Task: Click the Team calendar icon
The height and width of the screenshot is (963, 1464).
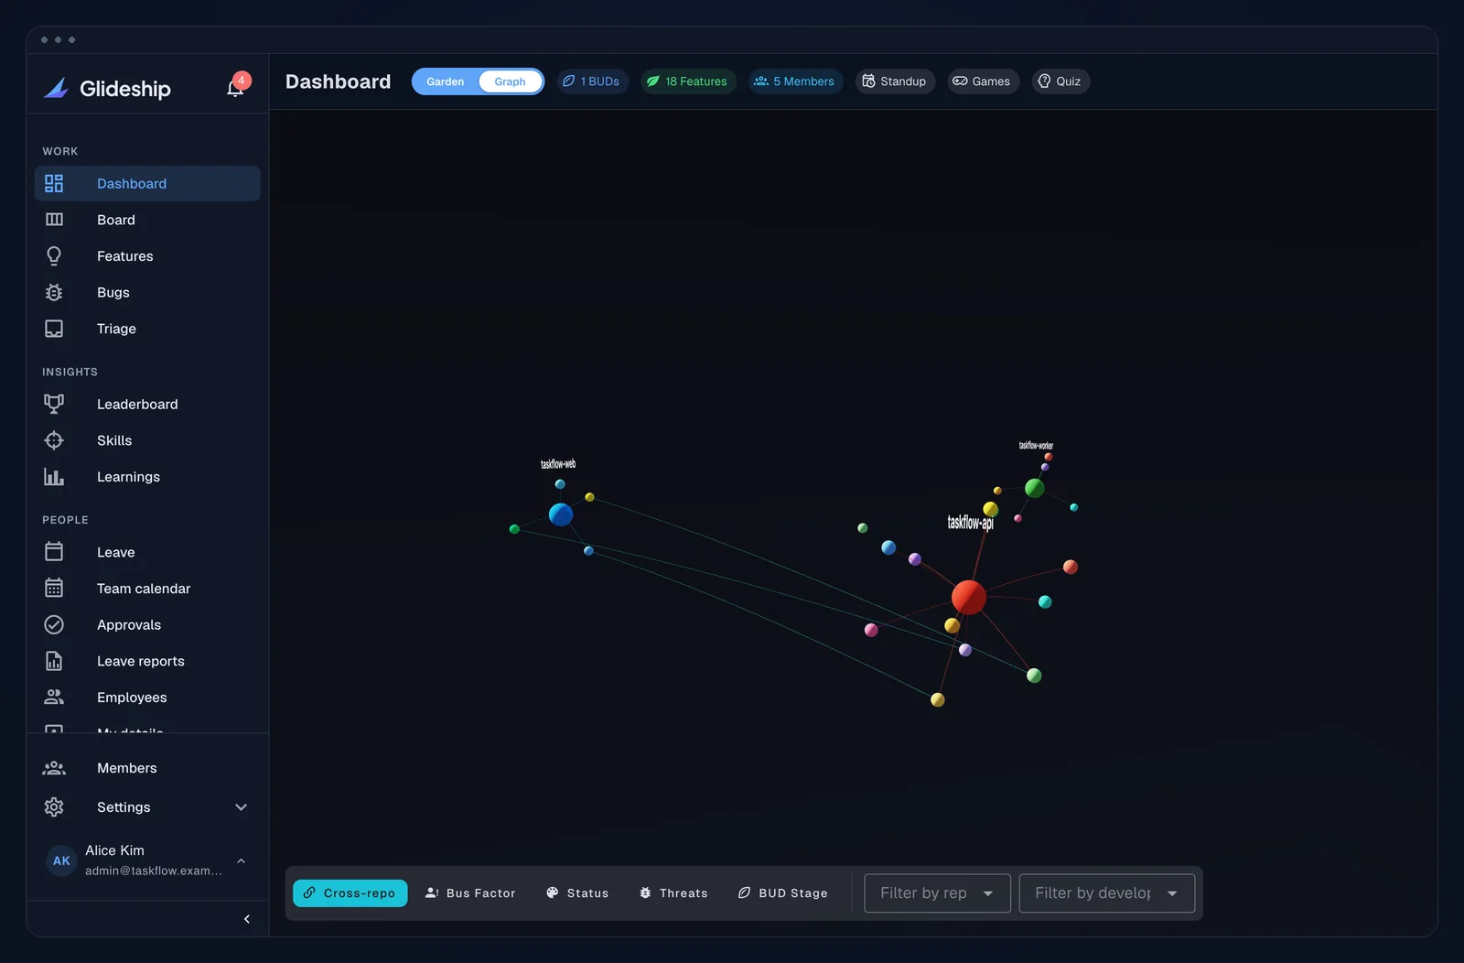Action: pos(54,589)
